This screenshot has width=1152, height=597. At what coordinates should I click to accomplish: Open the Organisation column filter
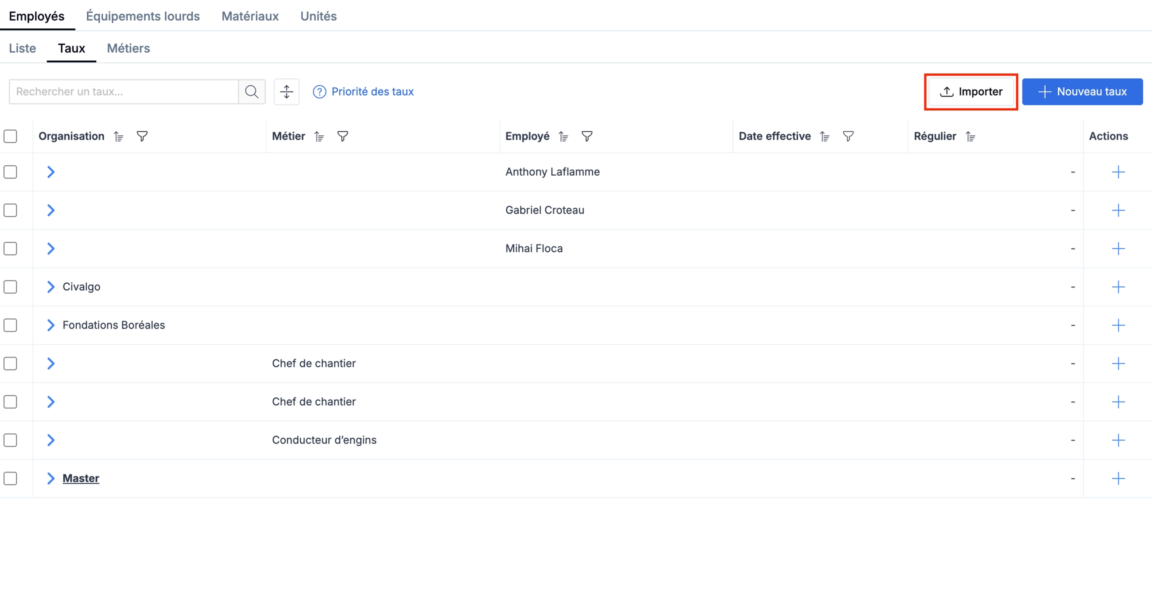tap(142, 136)
